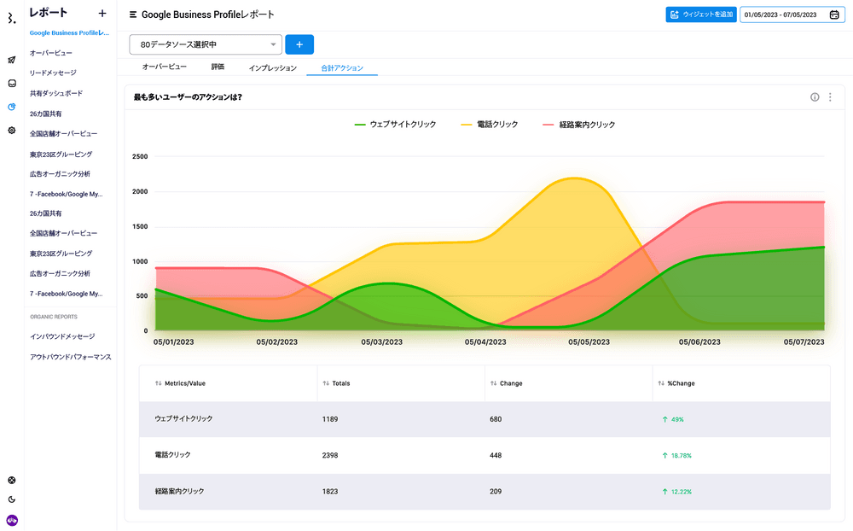The image size is (853, 531).
Task: Select the reports pie chart sidebar icon
Action: coord(12,107)
